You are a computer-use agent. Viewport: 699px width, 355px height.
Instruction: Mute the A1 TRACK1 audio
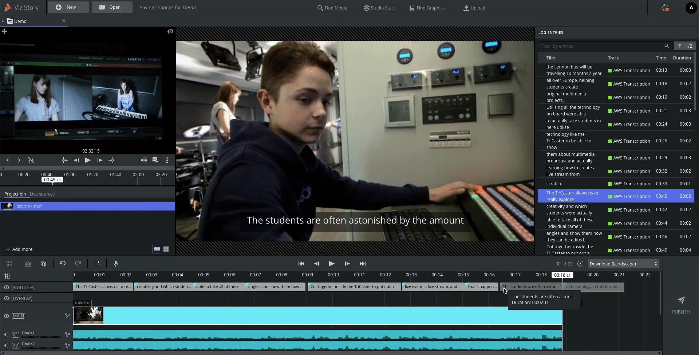pyautogui.click(x=6, y=335)
